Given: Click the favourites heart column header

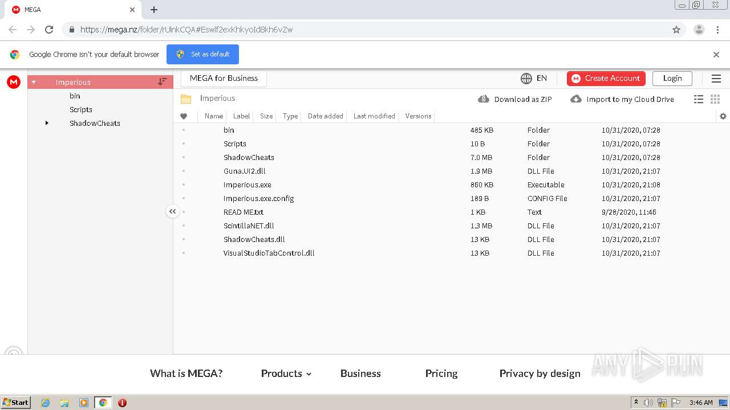Looking at the screenshot, I should click(x=184, y=116).
